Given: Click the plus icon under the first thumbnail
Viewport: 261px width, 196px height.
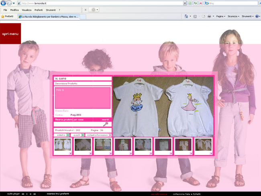Looking at the screenshot, I should pos(70,153).
